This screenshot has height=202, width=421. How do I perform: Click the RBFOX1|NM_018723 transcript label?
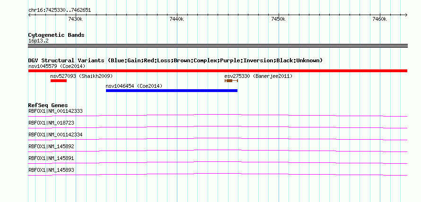(x=51, y=123)
